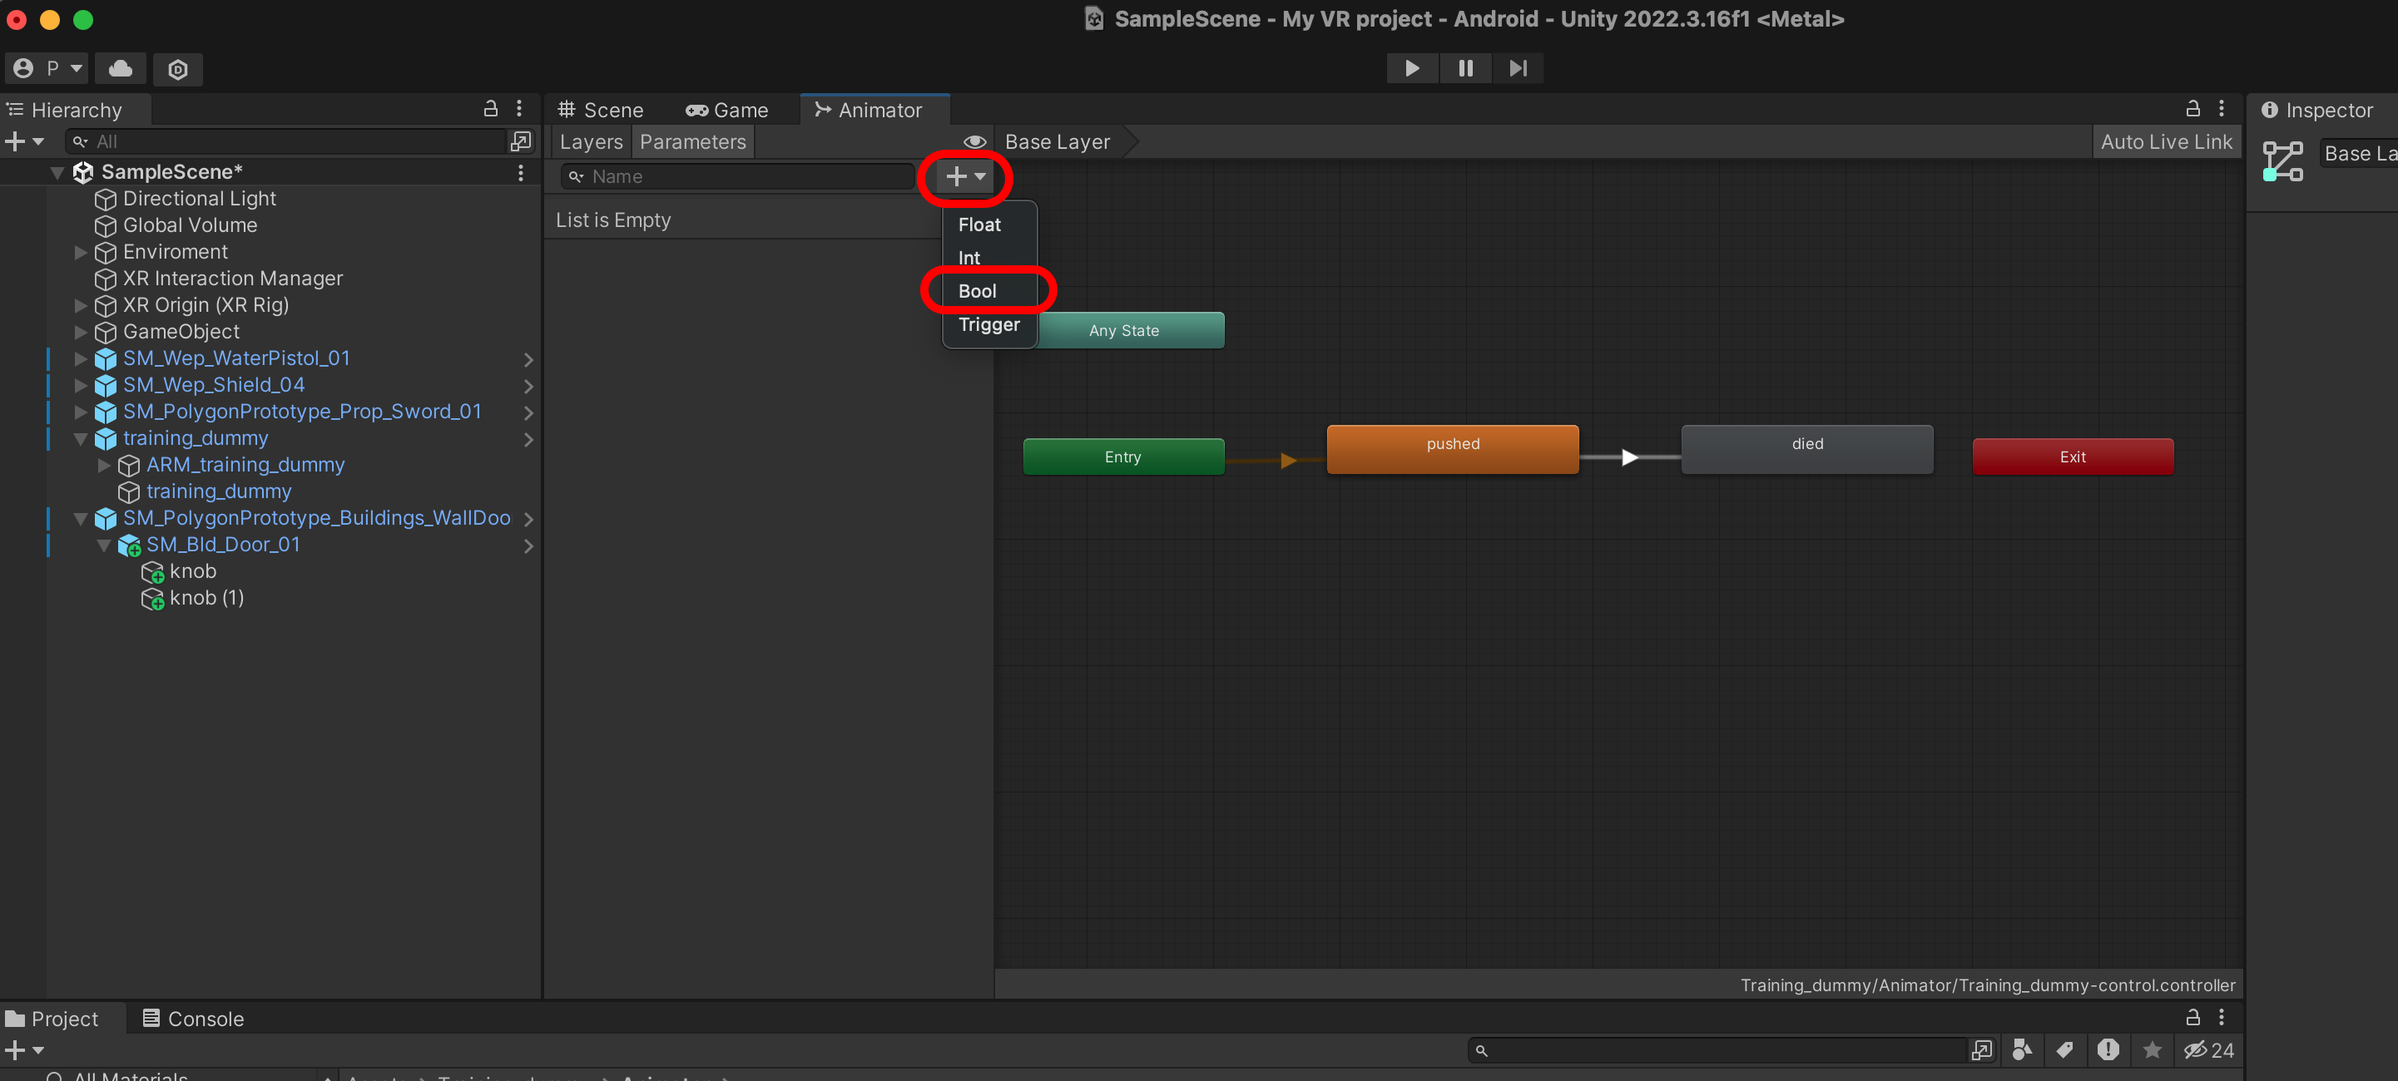The height and width of the screenshot is (1081, 2398).
Task: Select Trigger parameter type option
Action: click(x=988, y=324)
